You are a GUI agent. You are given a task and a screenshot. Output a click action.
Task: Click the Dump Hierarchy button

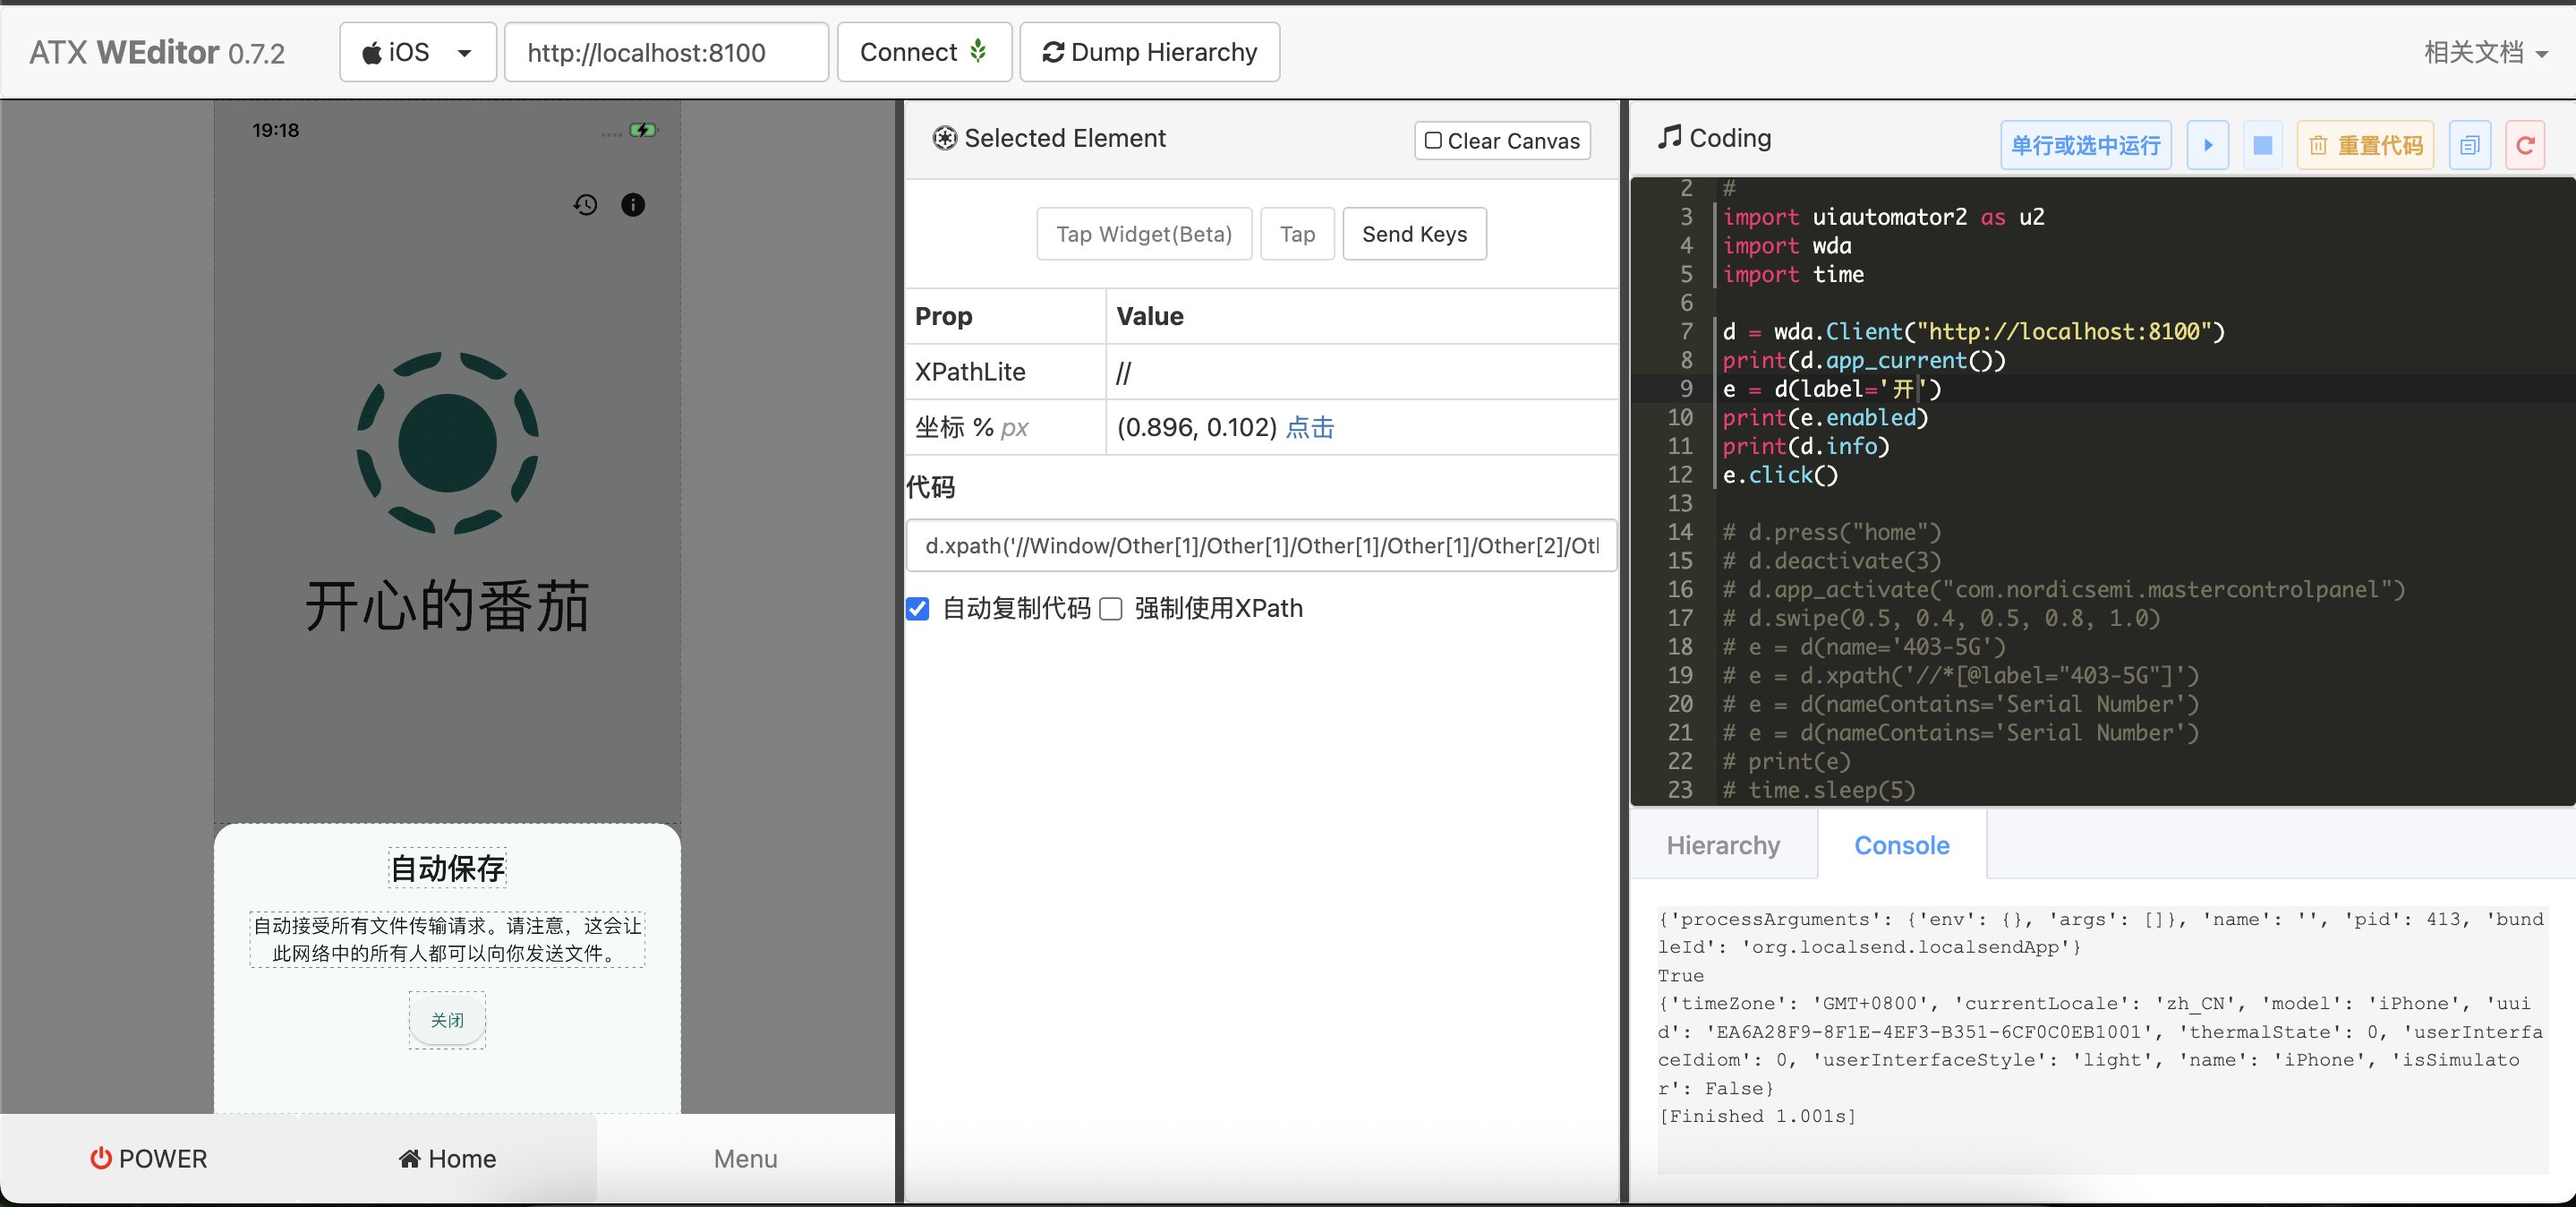1149,52
